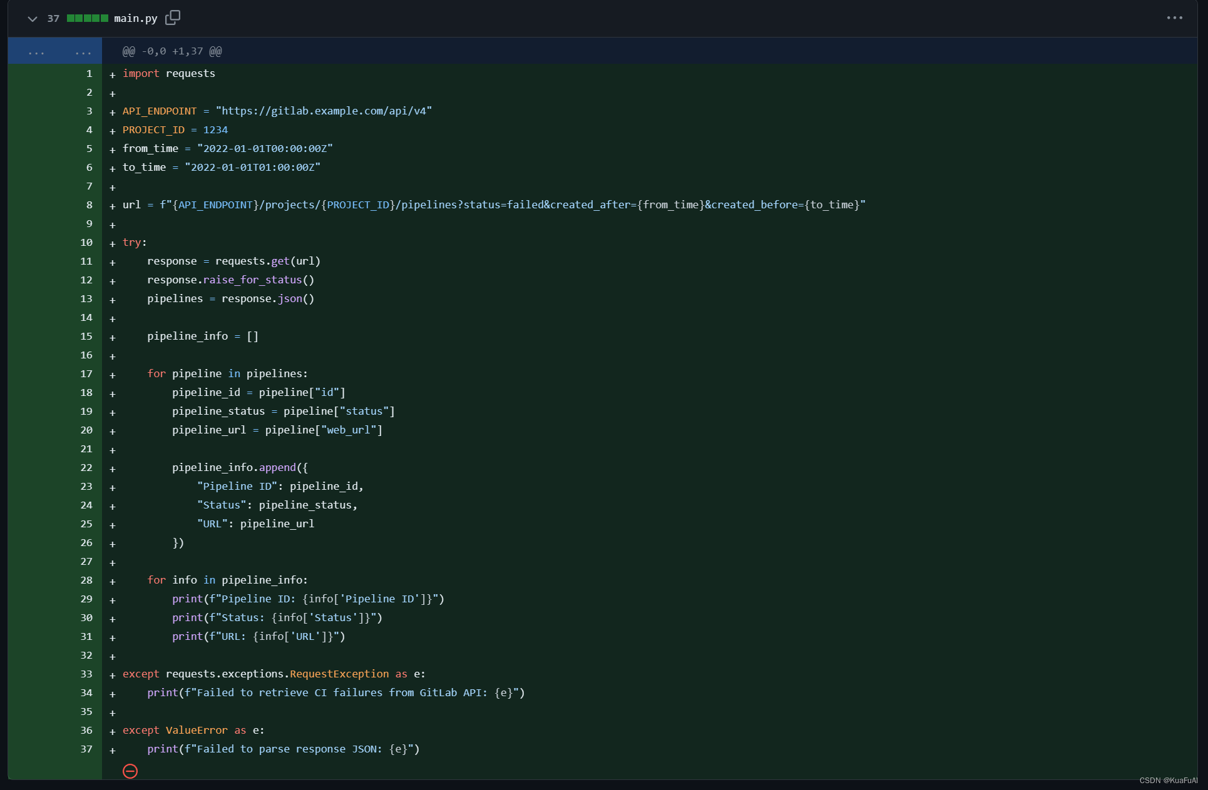This screenshot has height=790, width=1208.
Task: Click the plus marker on the import requests line
Action: [x=113, y=75]
